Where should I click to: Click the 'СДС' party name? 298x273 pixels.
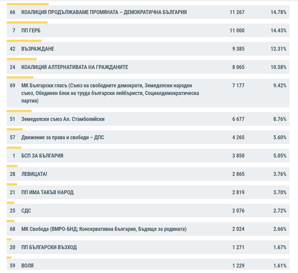(26, 211)
